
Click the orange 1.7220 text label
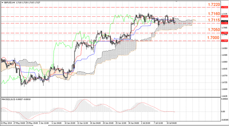pos(214,5)
